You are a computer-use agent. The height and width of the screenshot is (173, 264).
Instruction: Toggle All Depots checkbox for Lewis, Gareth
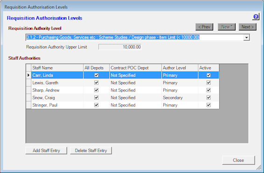pos(96,83)
